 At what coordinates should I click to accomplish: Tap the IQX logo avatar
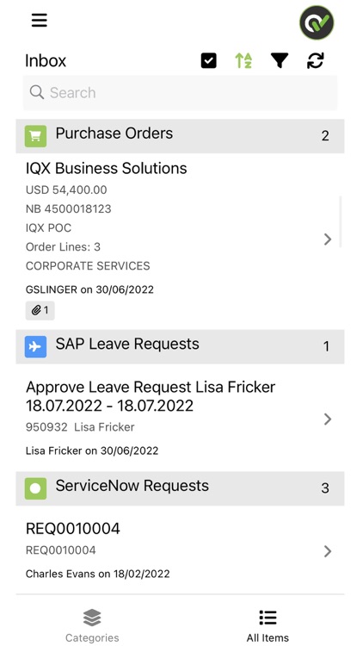316,22
